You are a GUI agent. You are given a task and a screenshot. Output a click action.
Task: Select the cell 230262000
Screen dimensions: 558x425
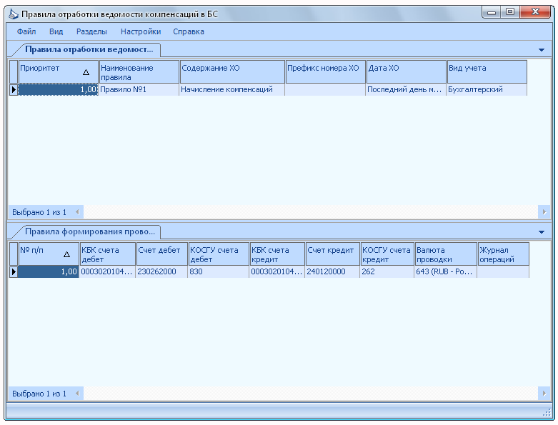tap(161, 271)
